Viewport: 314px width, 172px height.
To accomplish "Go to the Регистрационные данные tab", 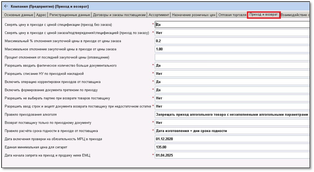I will point(70,15).
